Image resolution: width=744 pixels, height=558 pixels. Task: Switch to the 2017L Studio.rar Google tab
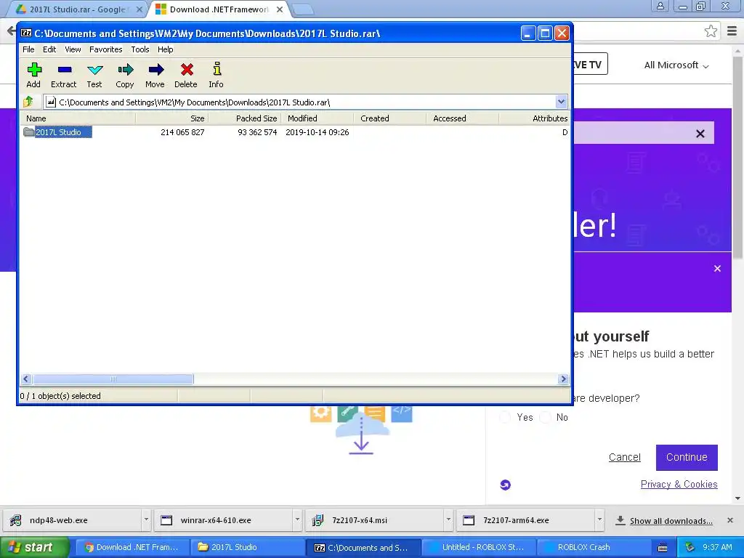[x=77, y=9]
